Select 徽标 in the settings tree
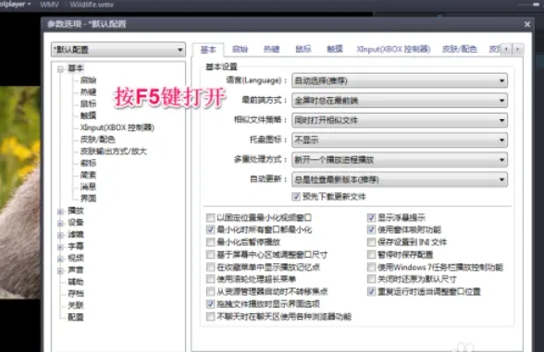 [88, 163]
